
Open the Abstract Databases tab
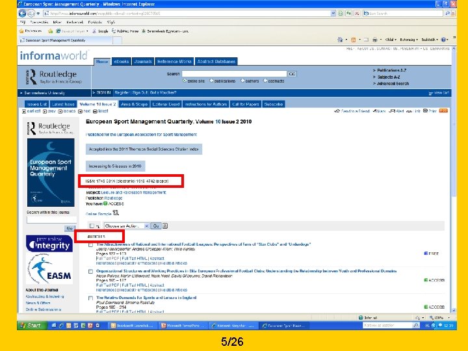coord(216,62)
